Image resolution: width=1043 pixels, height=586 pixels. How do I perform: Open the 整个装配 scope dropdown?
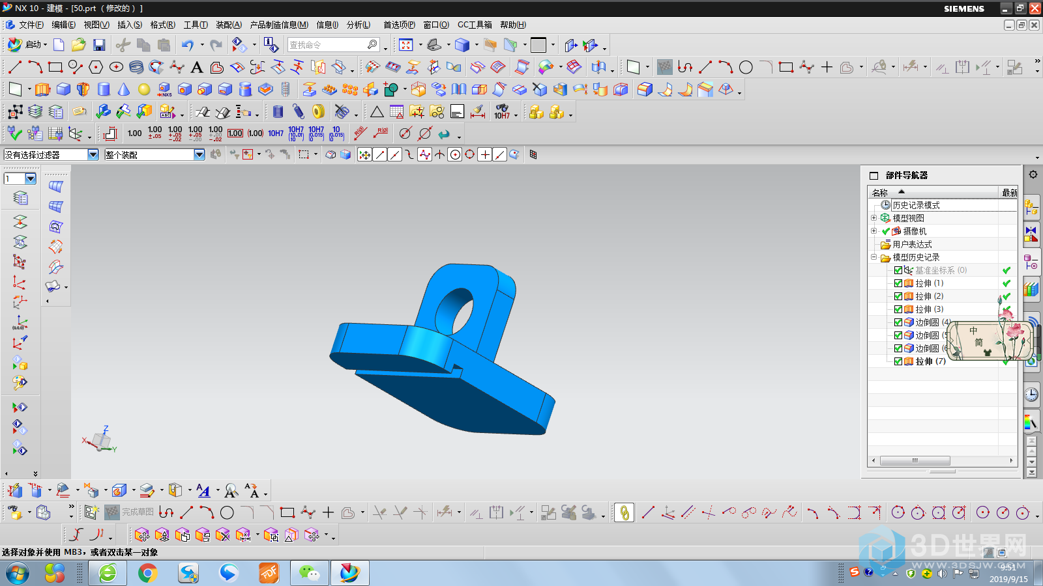(x=199, y=154)
